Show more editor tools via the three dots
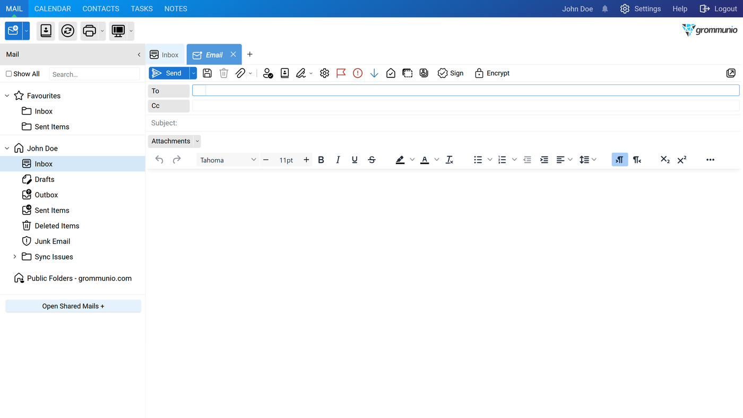Image resolution: width=743 pixels, height=418 pixels. click(x=711, y=160)
